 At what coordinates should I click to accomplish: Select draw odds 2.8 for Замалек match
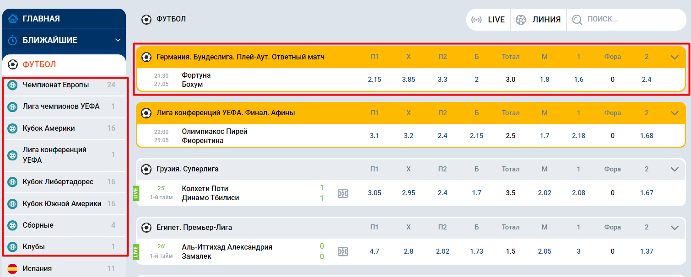(x=409, y=251)
